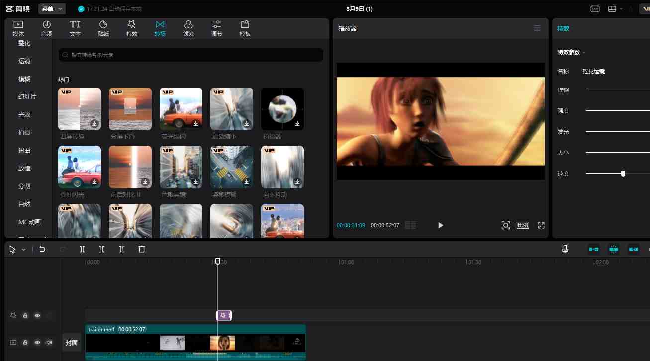
Task: Adjust the 速度 (Speed) slider knob
Action: click(623, 173)
